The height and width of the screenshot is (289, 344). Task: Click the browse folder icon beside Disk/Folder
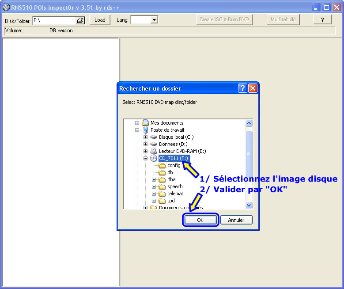click(80, 20)
